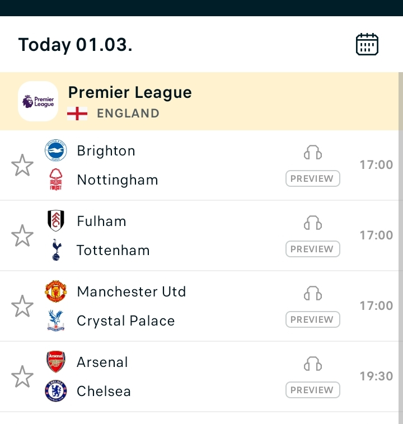
Task: Open preview for Arsenal vs Chelsea
Action: click(312, 390)
